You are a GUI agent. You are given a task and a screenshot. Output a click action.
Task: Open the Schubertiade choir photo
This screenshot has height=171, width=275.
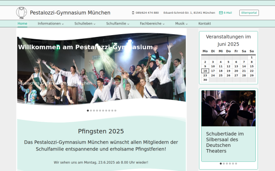(228, 108)
